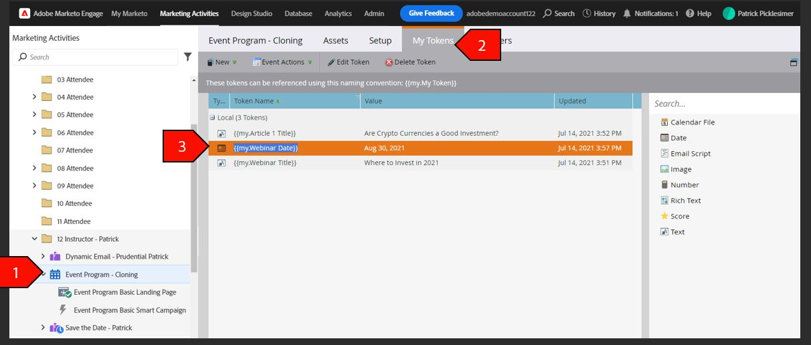
Task: Sort by Updated column header
Action: point(593,101)
